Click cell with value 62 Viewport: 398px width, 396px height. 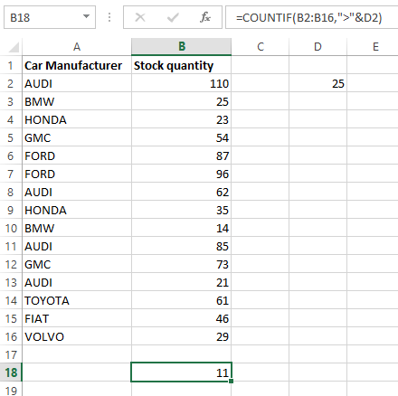tap(182, 192)
